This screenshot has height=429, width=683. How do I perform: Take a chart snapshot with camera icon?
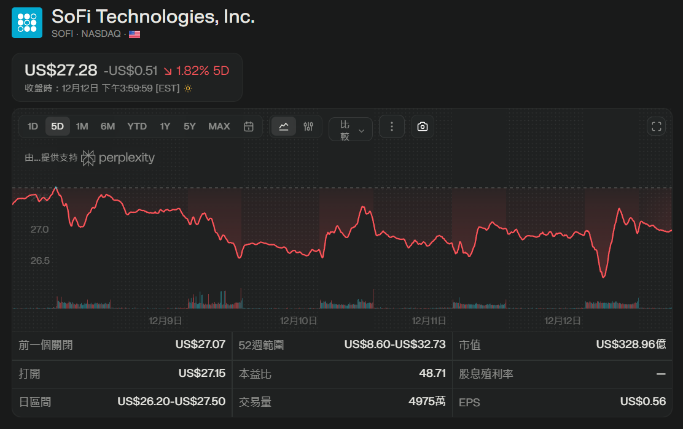click(x=423, y=126)
